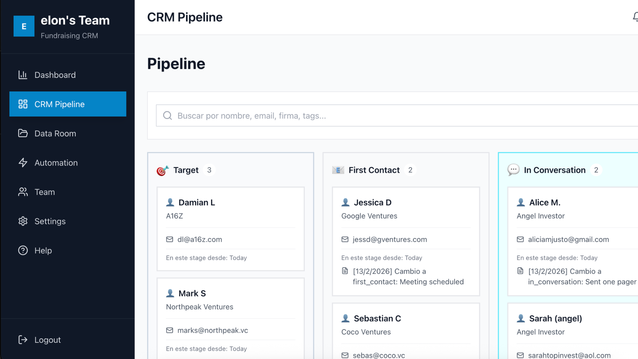Open the Dashboard from the sidebar
Viewport: 638px width, 359px height.
point(55,75)
